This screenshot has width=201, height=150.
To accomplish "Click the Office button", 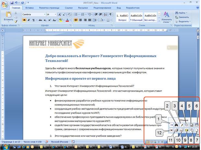I will [x=5, y=5].
